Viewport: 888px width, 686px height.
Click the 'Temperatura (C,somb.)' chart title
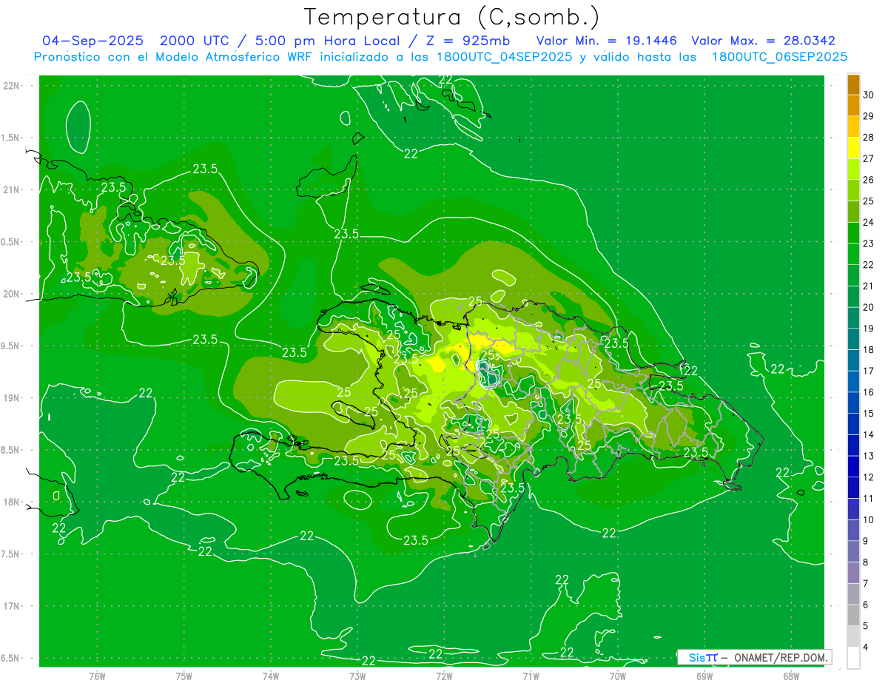point(451,16)
